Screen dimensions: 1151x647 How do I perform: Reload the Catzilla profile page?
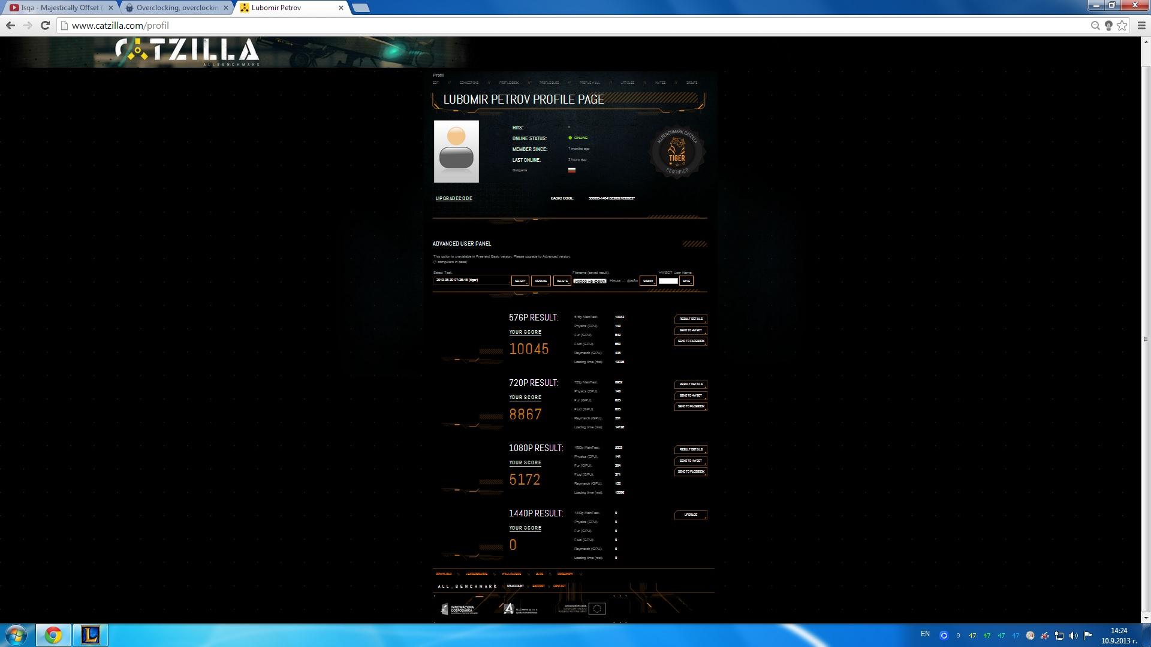pos(45,25)
